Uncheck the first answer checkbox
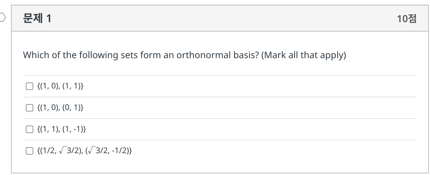This screenshot has height=175, width=430. [x=29, y=86]
